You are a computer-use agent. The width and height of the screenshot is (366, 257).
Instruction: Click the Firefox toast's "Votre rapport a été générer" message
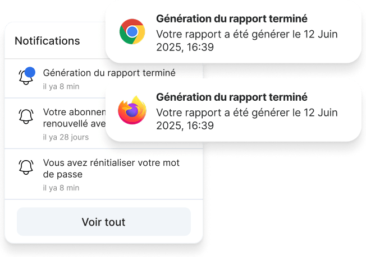point(247,112)
